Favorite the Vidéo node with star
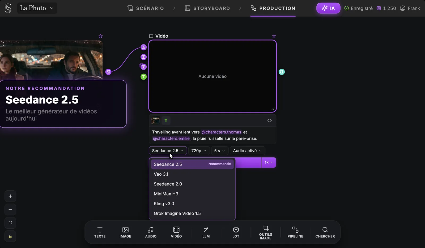This screenshot has width=425, height=248. 274,36
